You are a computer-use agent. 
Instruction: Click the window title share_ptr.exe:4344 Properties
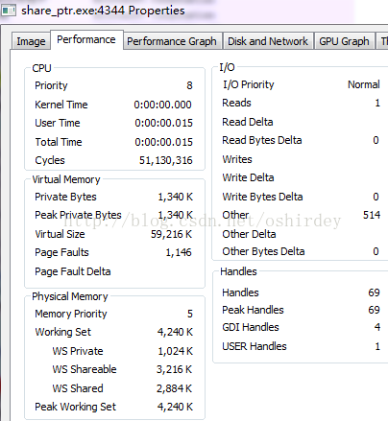[x=103, y=11]
